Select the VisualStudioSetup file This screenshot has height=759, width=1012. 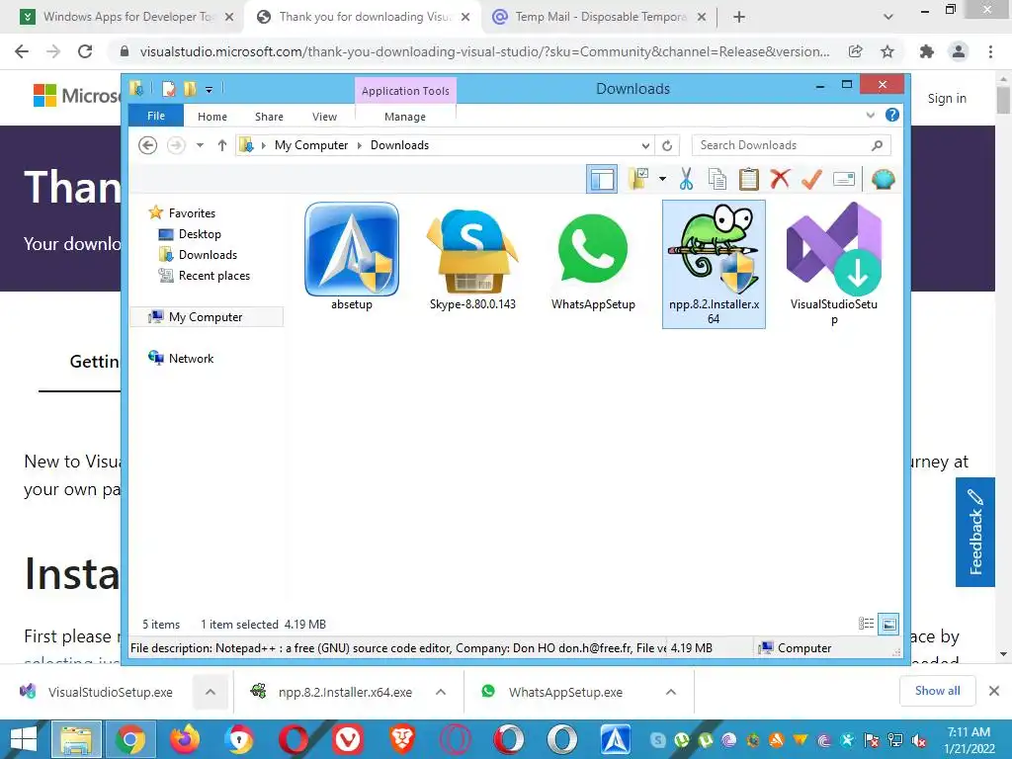pyautogui.click(x=834, y=264)
